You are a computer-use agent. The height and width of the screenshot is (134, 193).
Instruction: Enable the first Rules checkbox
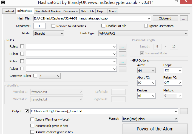22,46
